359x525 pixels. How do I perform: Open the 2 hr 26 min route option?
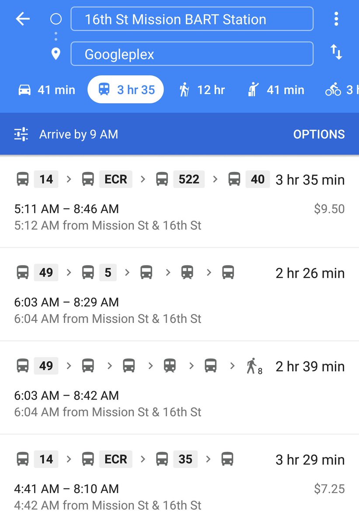179,294
